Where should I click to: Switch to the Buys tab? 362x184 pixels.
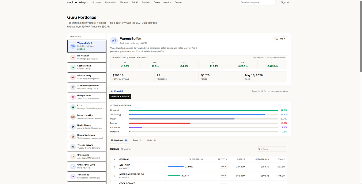[x=138, y=140]
